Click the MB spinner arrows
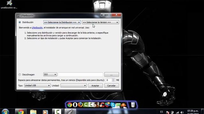204x114 pixels. (x=113, y=80)
